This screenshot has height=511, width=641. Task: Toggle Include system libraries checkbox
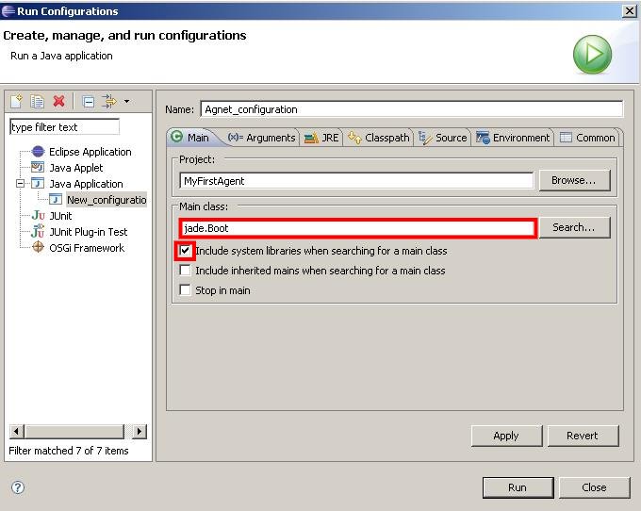pos(186,251)
